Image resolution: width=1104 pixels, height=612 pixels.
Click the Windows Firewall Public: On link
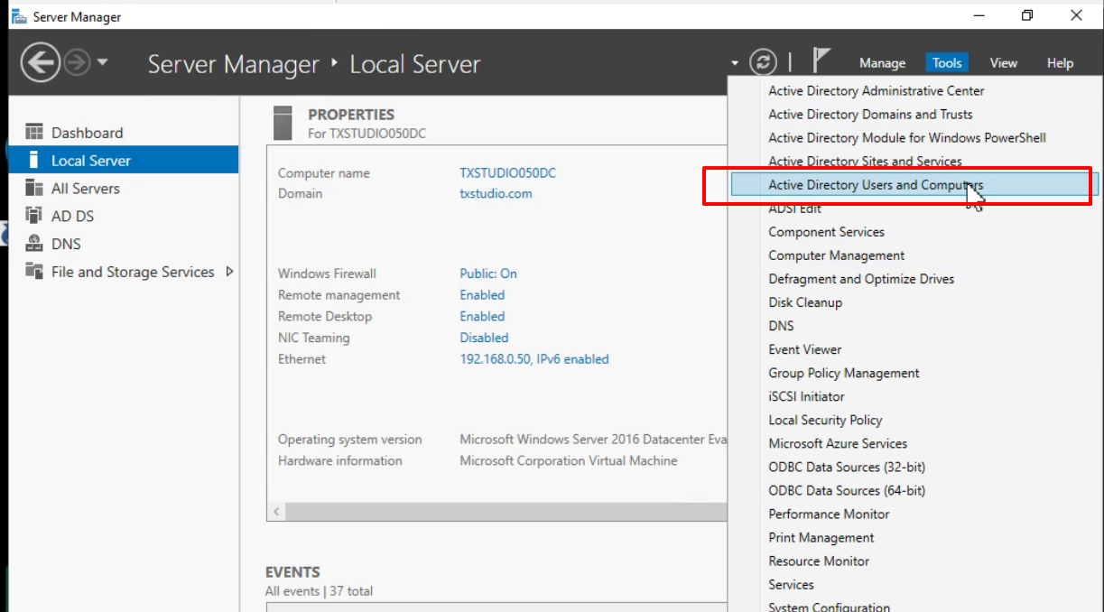pyautogui.click(x=487, y=274)
